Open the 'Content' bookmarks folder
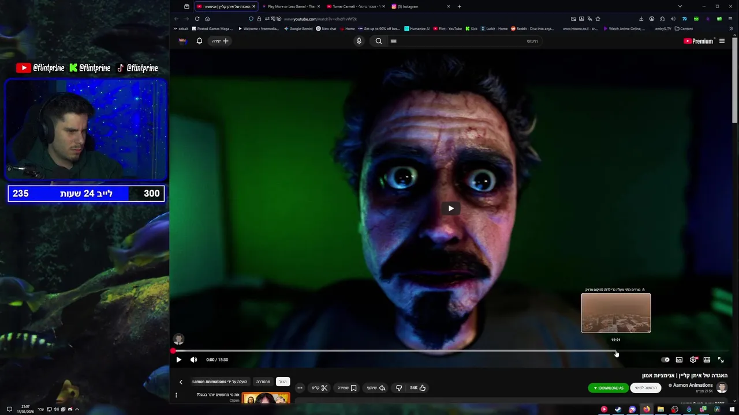The height and width of the screenshot is (415, 739). (x=684, y=28)
